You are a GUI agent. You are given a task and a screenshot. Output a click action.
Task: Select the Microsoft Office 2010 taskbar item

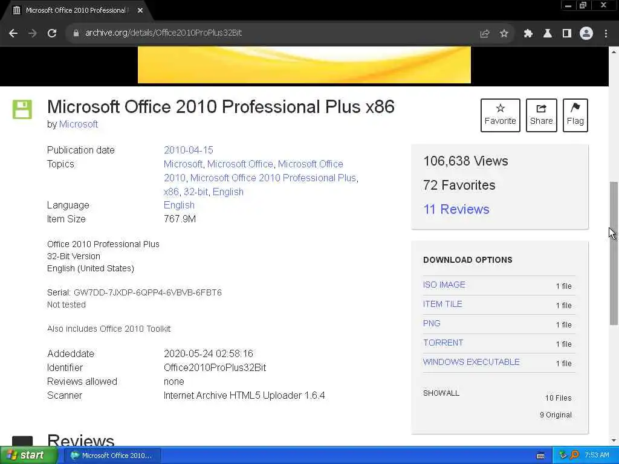click(112, 456)
